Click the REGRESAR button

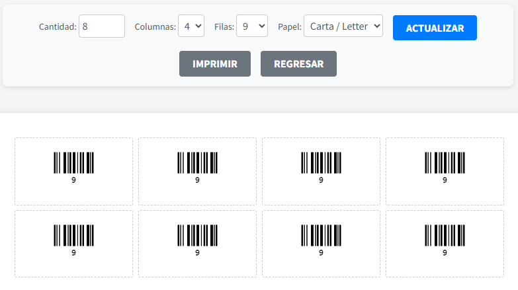tap(298, 63)
